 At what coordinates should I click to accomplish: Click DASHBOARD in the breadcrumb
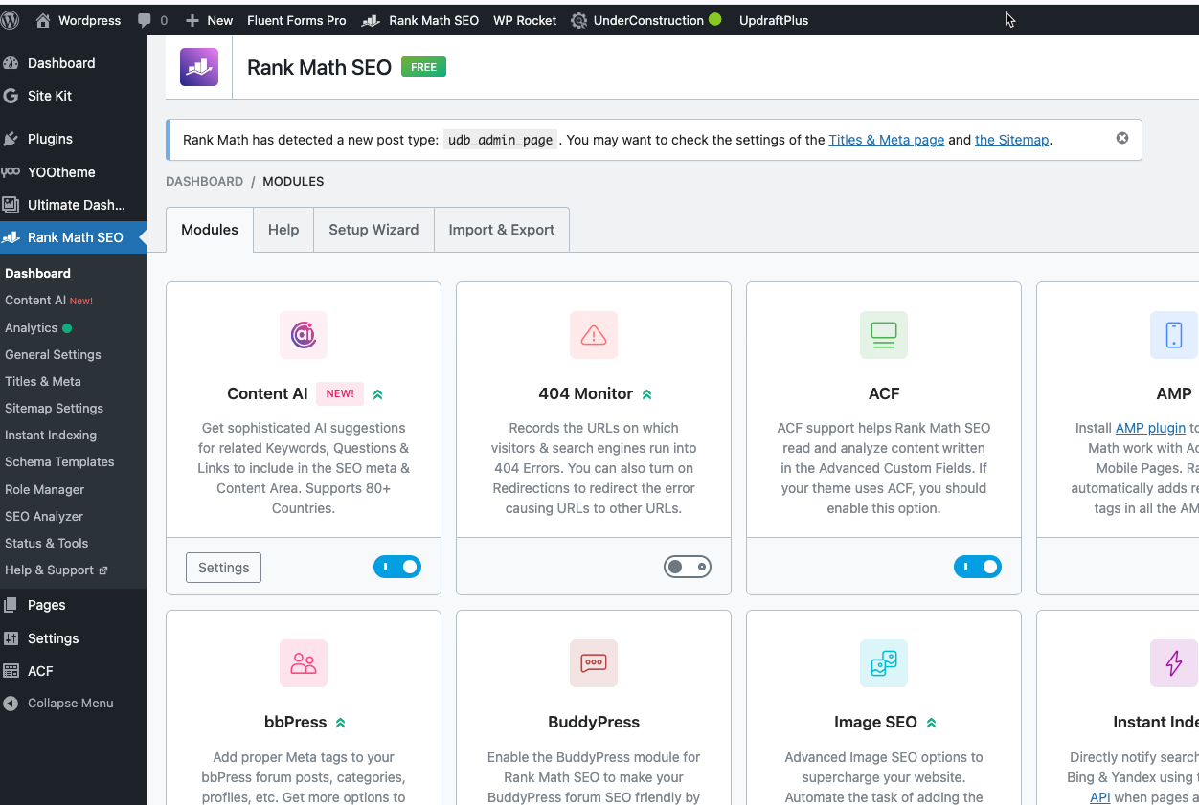coord(204,181)
